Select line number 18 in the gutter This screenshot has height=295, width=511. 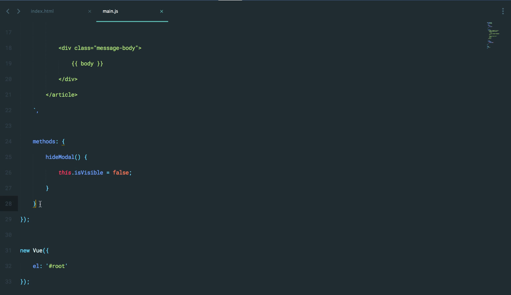pos(8,48)
